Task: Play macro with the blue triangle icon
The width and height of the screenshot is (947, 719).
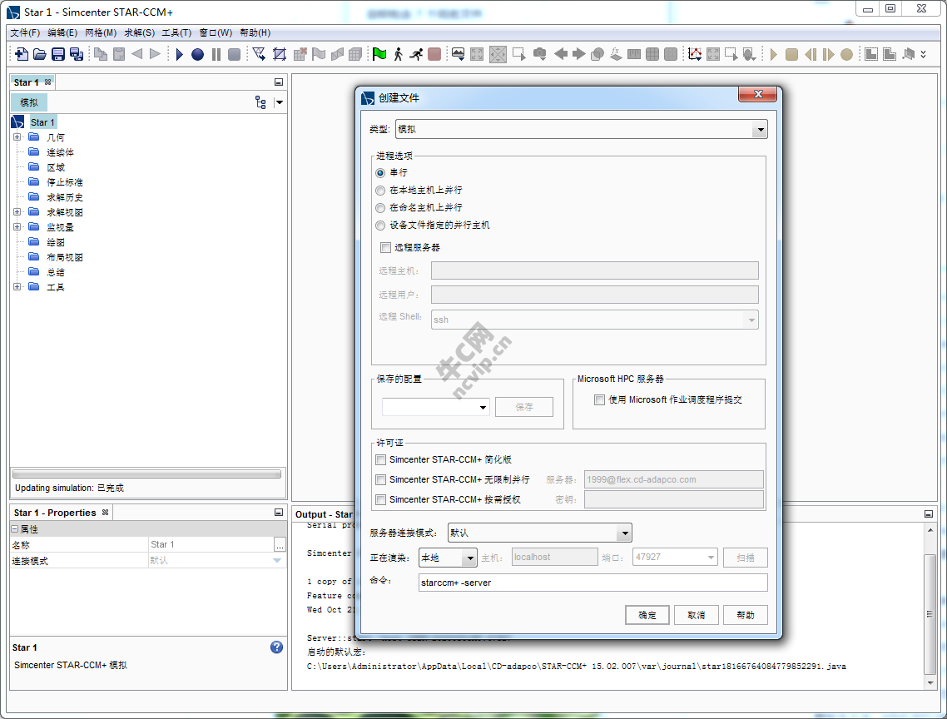Action: tap(180, 54)
